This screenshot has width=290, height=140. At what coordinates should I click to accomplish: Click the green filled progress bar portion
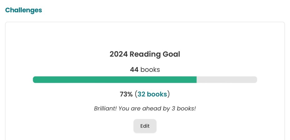click(x=115, y=80)
